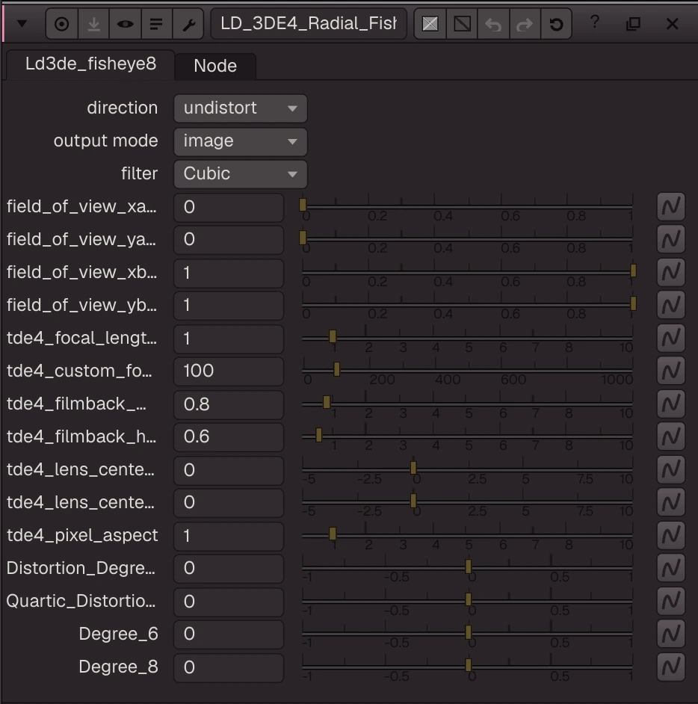Click the list lines icon in header
Viewport: 698px width, 704px height.
pyautogui.click(x=156, y=24)
